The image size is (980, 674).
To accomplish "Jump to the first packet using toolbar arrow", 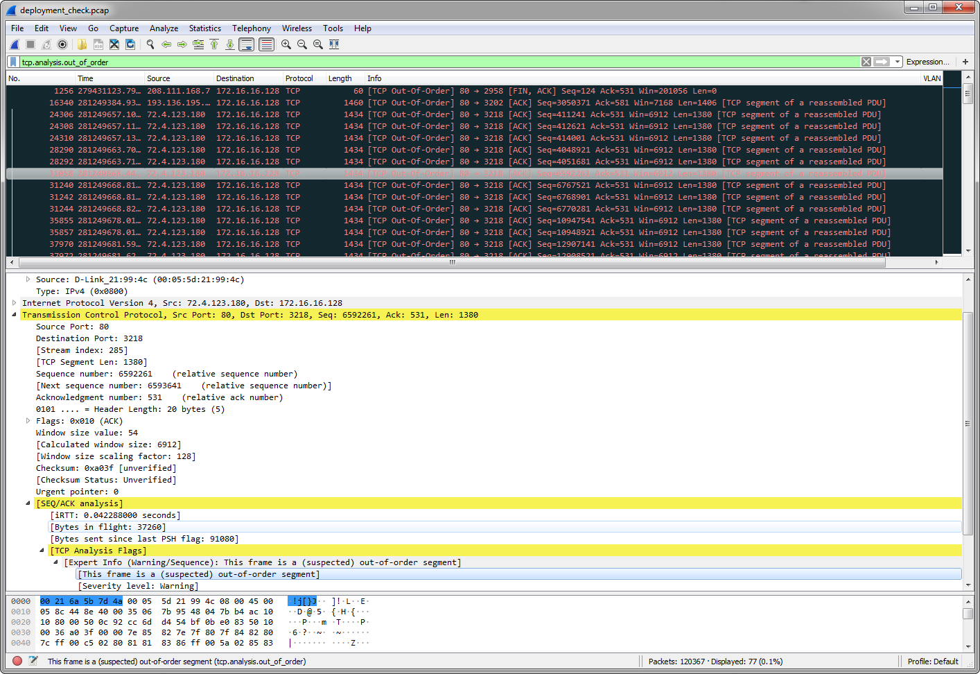I will tap(214, 44).
